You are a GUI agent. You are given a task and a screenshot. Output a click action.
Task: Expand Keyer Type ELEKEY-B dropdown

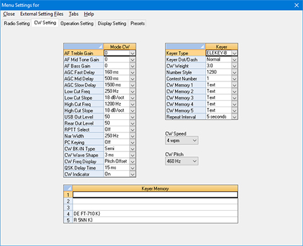234,53
